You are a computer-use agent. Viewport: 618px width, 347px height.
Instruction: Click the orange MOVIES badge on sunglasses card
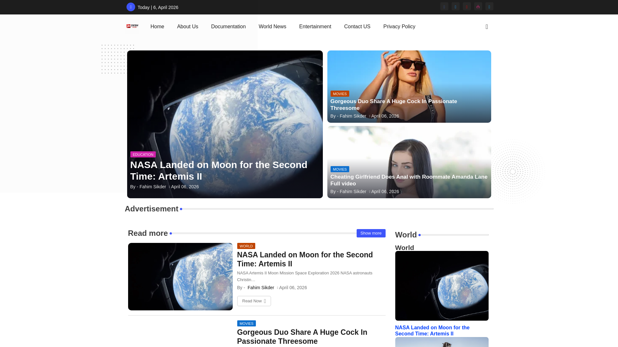[x=340, y=94]
